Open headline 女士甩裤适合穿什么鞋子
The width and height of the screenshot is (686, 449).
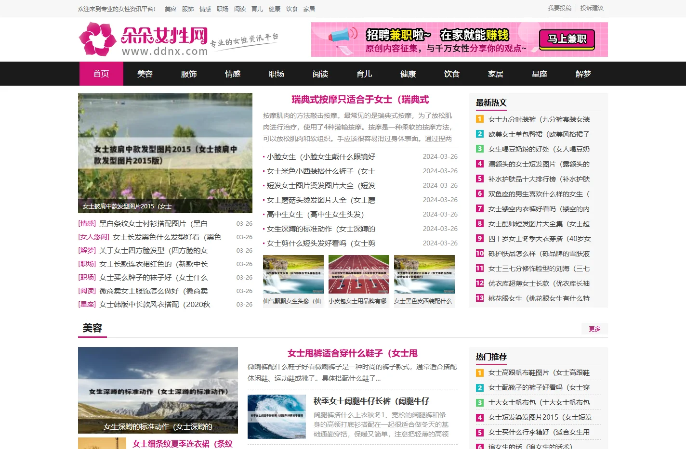coord(353,353)
